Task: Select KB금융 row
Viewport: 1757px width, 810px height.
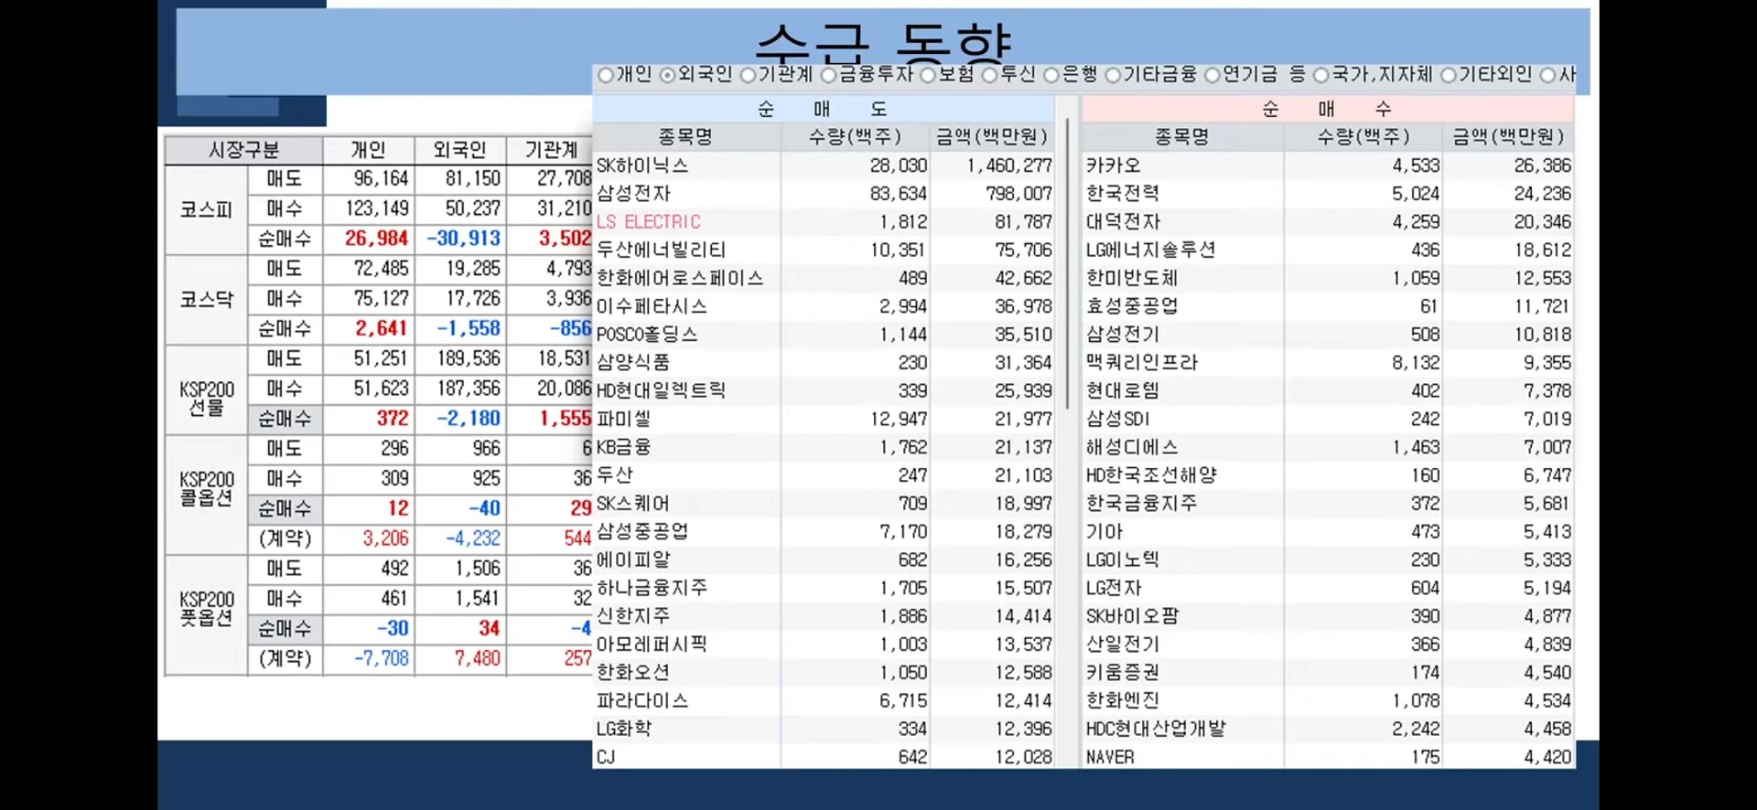Action: tap(823, 447)
